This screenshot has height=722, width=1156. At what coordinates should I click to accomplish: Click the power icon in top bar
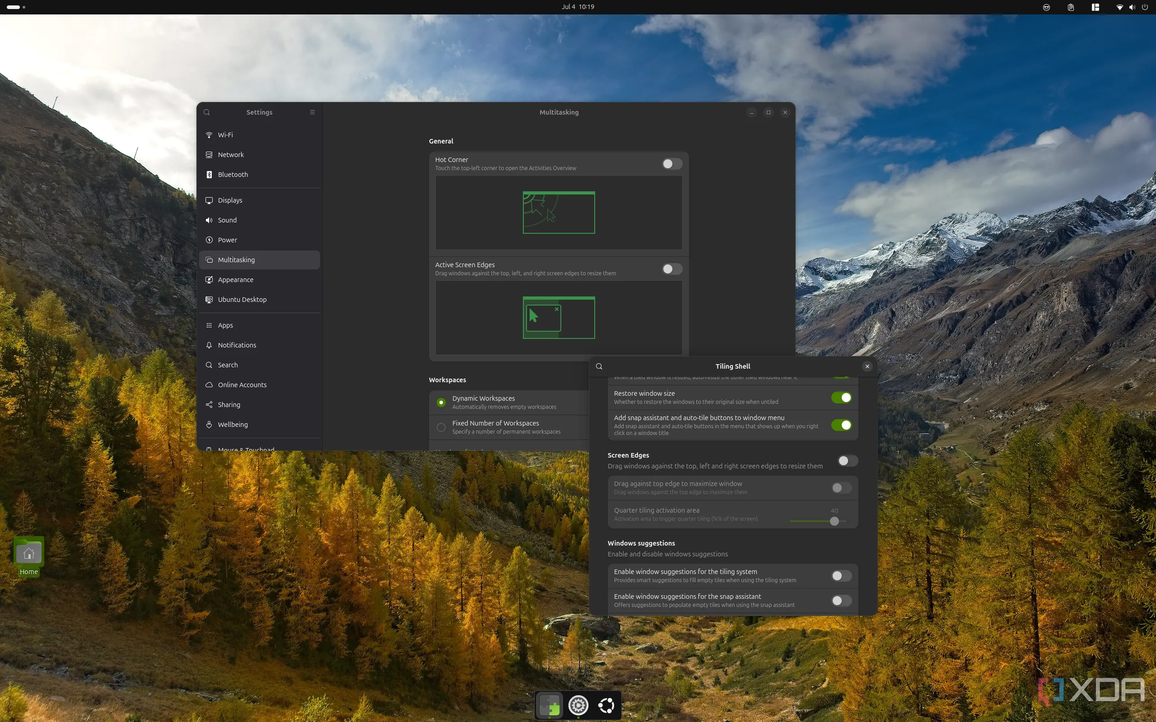tap(1145, 7)
